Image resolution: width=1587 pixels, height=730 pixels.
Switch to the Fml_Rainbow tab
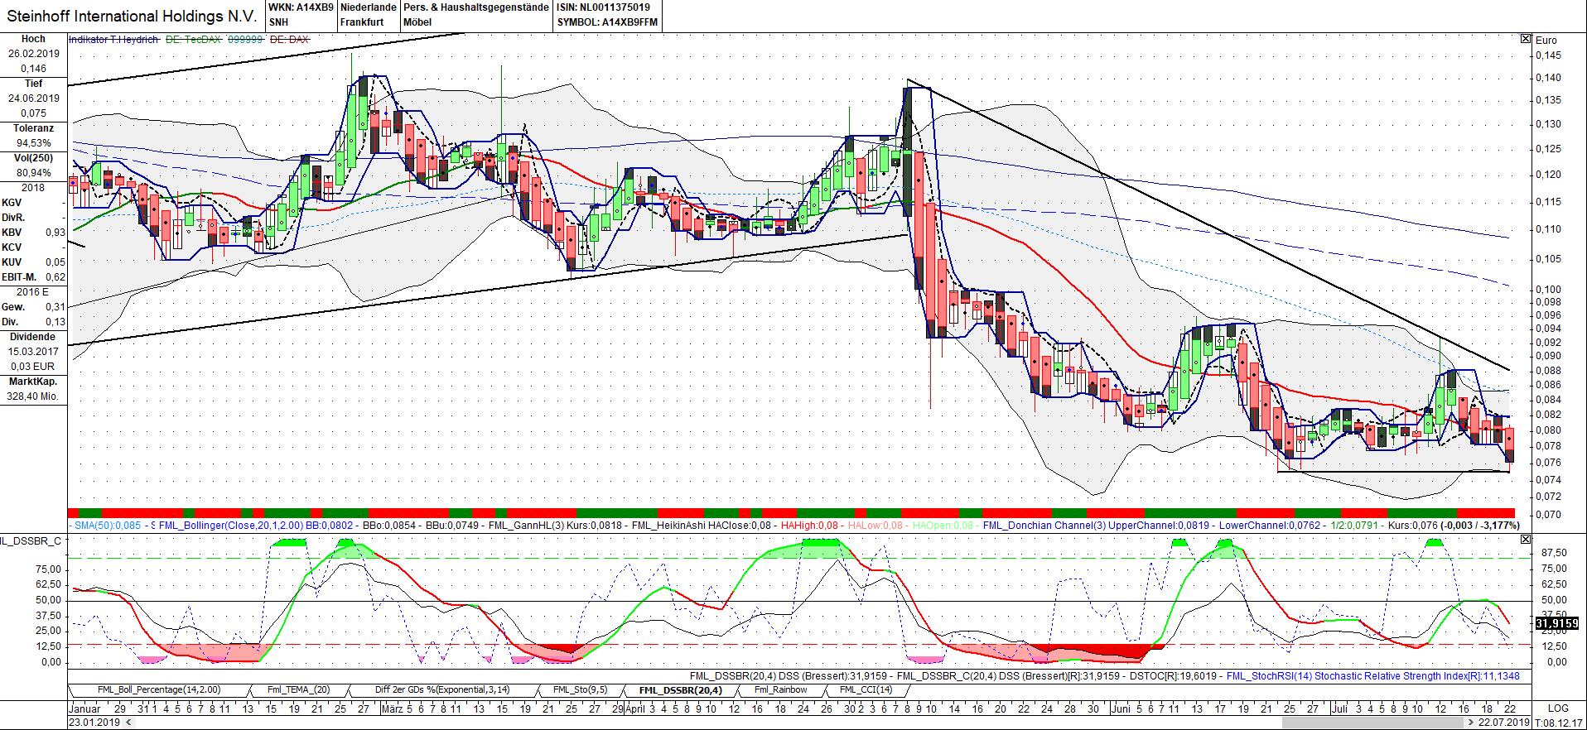[780, 689]
